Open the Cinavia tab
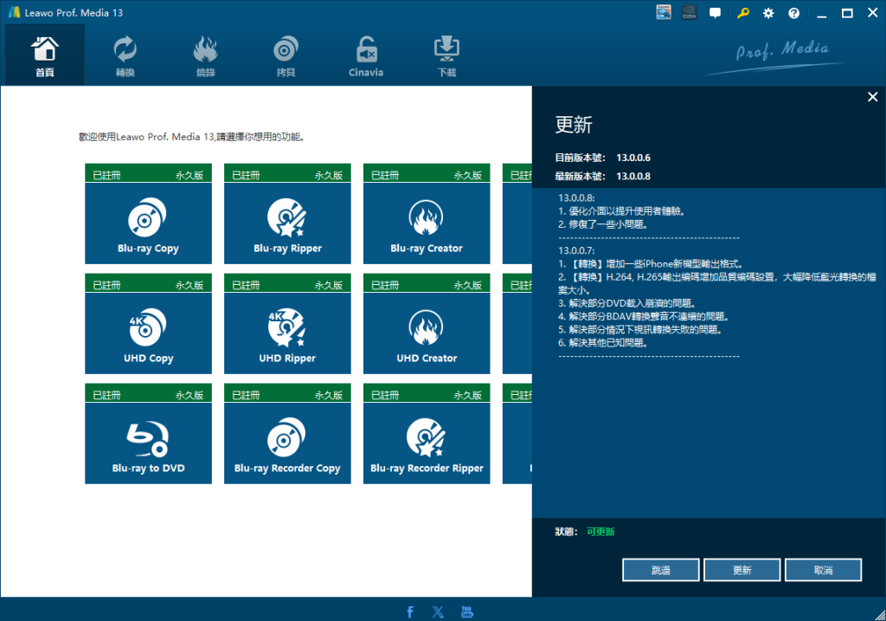Viewport: 886px width, 621px height. click(x=366, y=55)
